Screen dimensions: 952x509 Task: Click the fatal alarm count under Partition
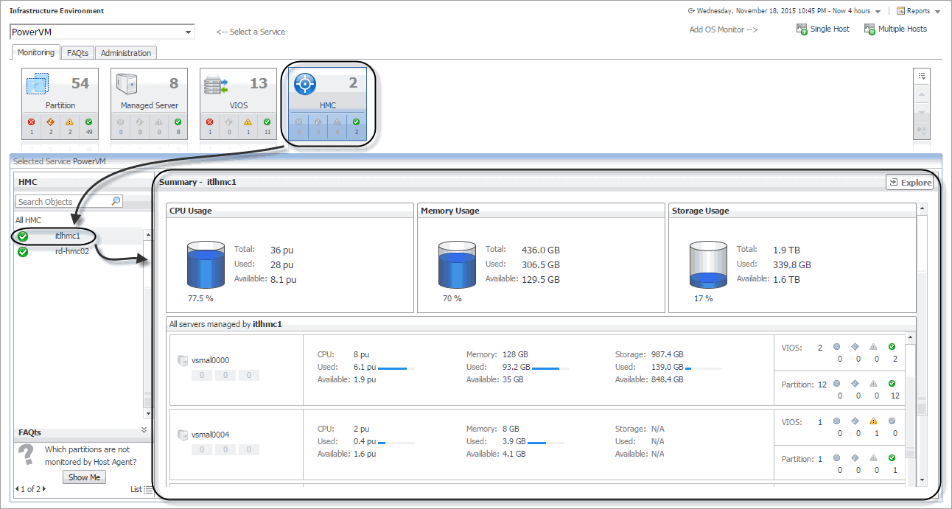tap(32, 127)
